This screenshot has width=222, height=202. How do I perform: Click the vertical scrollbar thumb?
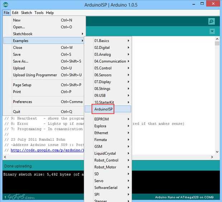coord(217,43)
